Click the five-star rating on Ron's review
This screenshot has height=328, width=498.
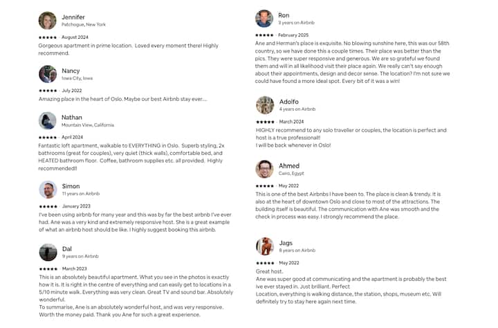[264, 35]
